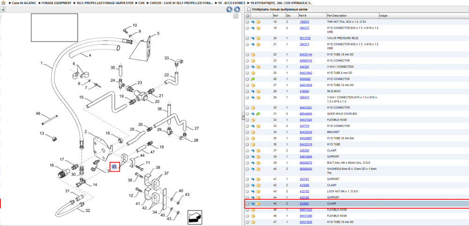Select callout 15 in the diagram
This screenshot has height=226, width=469.
[x=81, y=97]
